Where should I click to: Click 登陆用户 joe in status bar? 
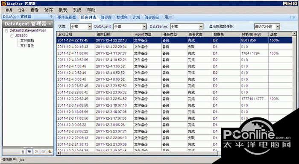pyautogui.click(x=13, y=160)
